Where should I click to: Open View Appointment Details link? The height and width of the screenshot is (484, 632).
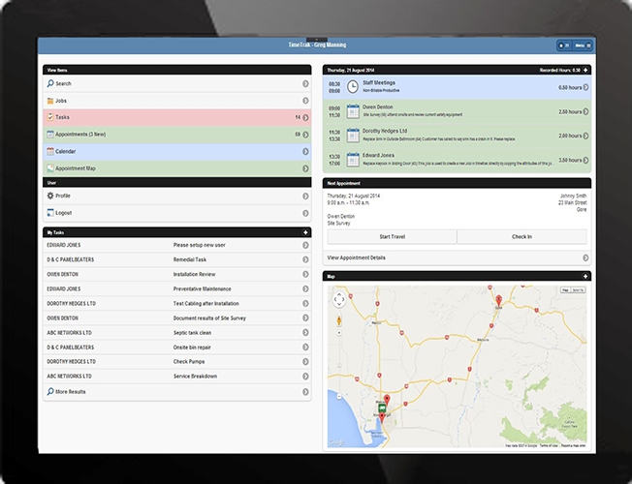tap(457, 258)
